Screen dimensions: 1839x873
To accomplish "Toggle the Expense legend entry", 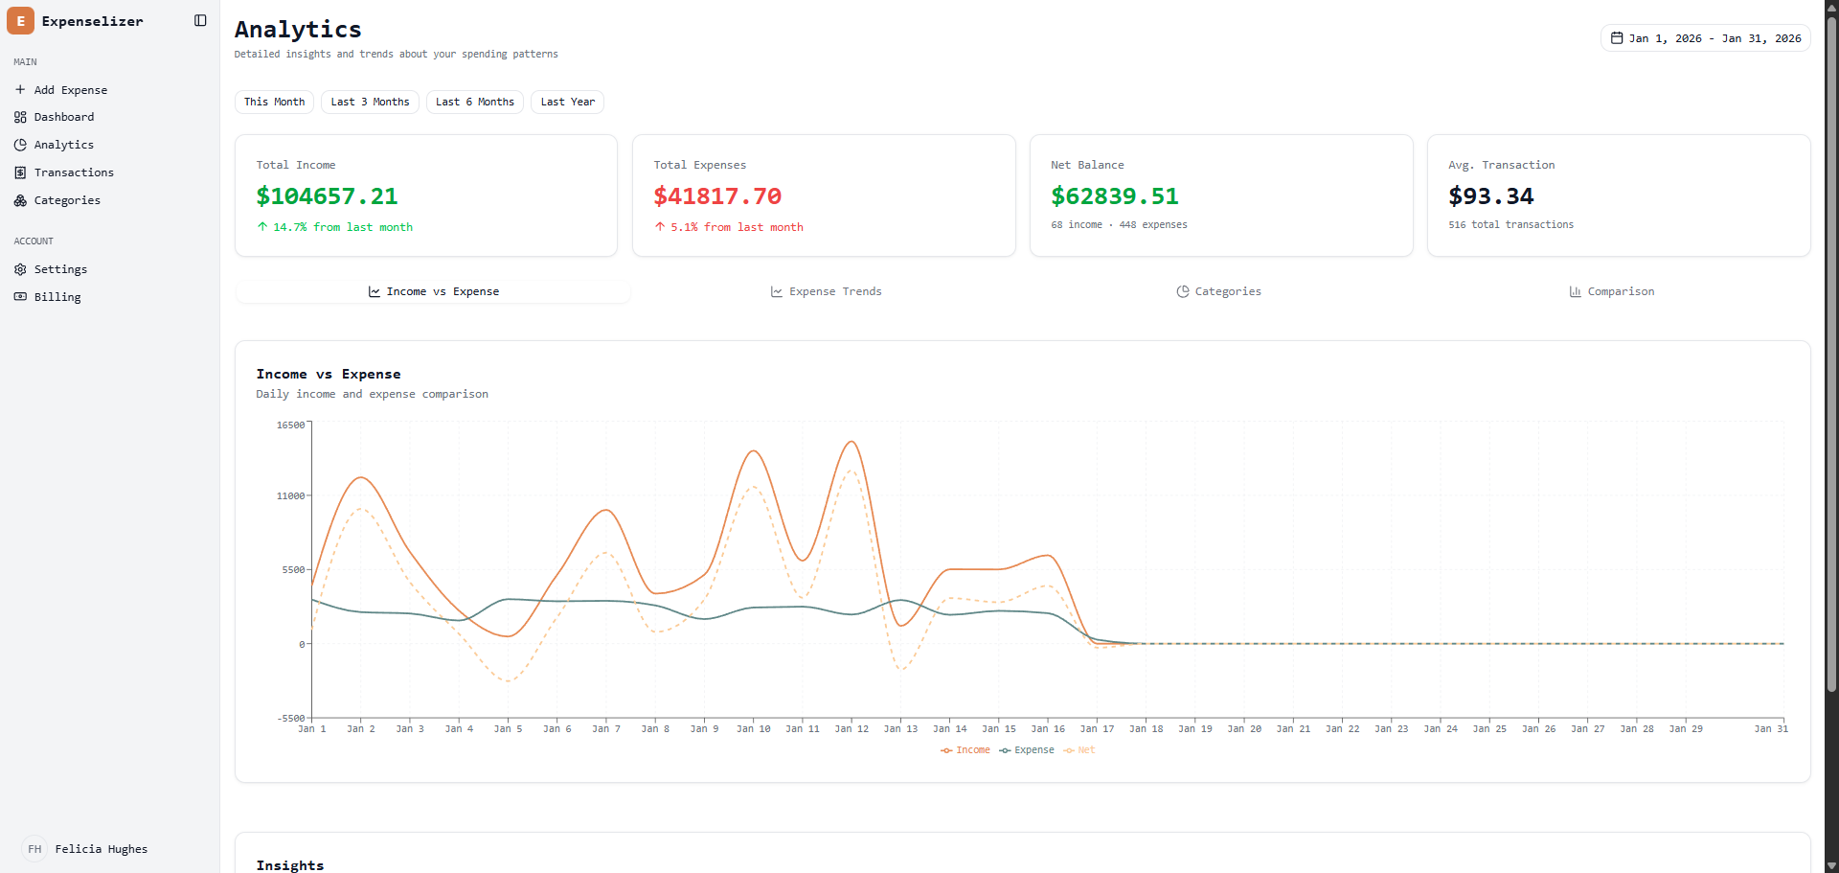I will [x=1027, y=750].
